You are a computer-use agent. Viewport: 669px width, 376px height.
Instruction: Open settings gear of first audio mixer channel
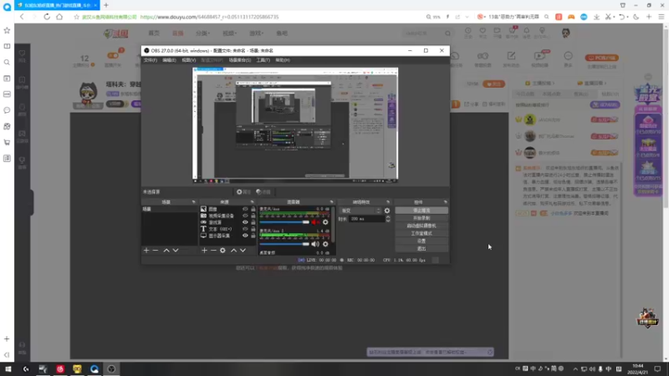coord(325,222)
